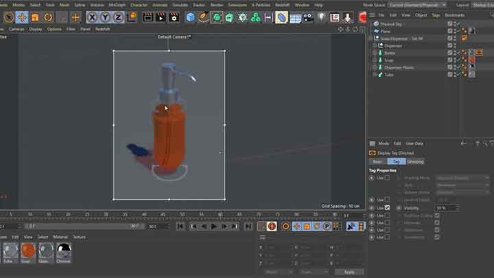Render to Picture Viewer icon
The image size is (494, 278).
click(x=161, y=17)
